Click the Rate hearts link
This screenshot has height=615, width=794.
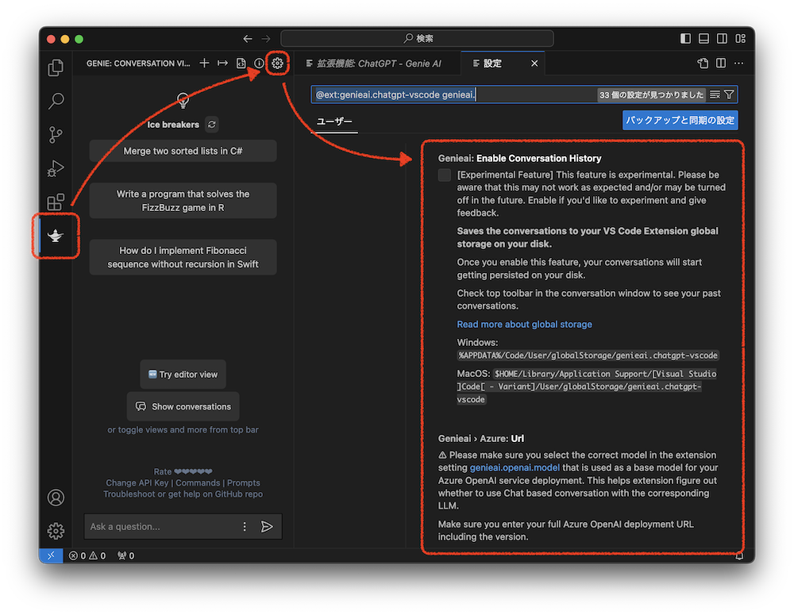click(183, 471)
